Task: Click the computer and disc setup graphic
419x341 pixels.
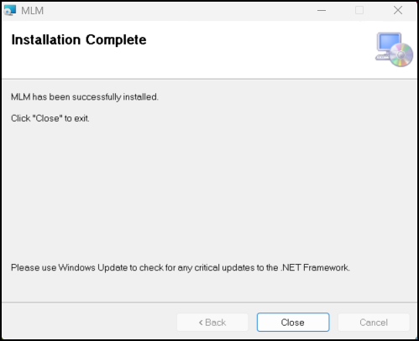Action: pos(394,49)
